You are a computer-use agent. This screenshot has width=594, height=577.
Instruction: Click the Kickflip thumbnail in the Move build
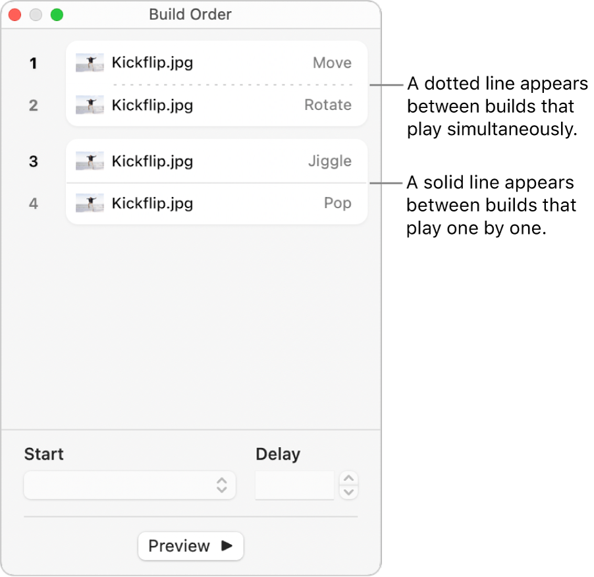90,63
